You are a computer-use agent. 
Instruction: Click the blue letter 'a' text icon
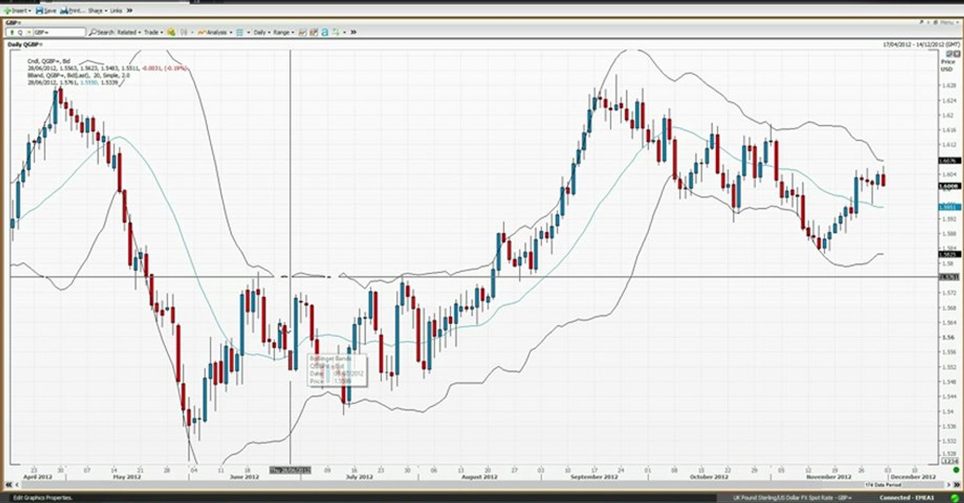(x=325, y=32)
